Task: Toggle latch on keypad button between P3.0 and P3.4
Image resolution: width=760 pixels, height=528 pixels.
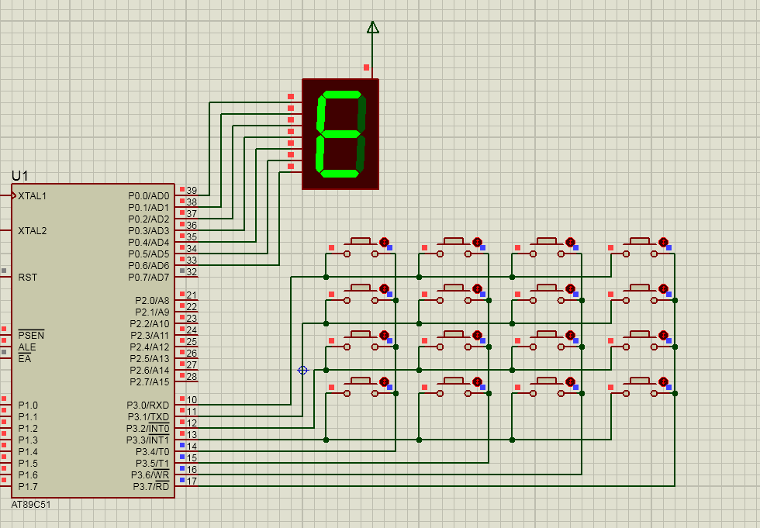Action: [385, 242]
